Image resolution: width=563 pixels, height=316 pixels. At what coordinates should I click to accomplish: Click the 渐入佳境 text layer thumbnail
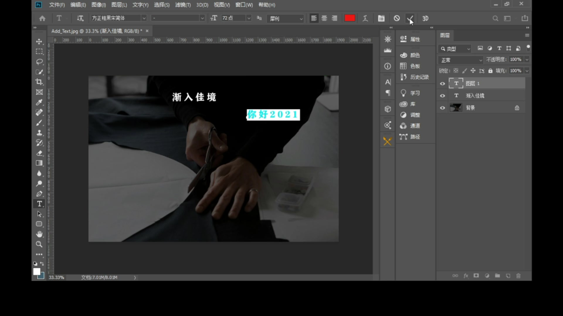(x=456, y=95)
